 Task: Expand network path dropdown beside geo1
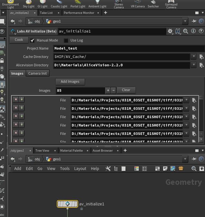[x=184, y=159]
